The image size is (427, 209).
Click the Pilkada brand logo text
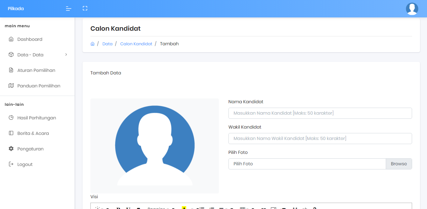pos(16,9)
